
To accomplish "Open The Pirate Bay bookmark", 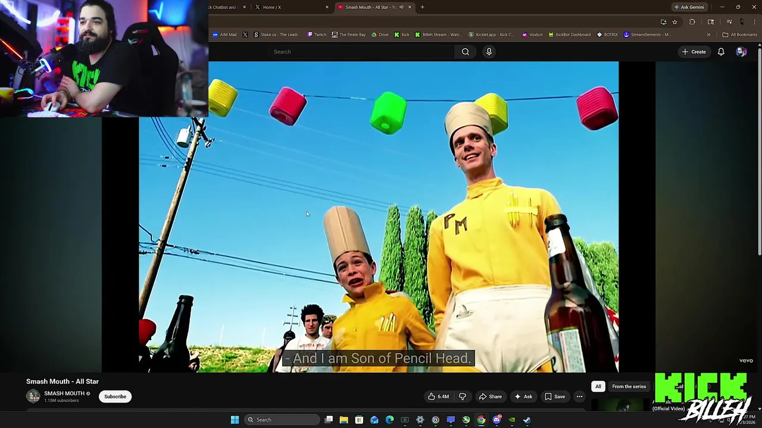I will click(349, 34).
